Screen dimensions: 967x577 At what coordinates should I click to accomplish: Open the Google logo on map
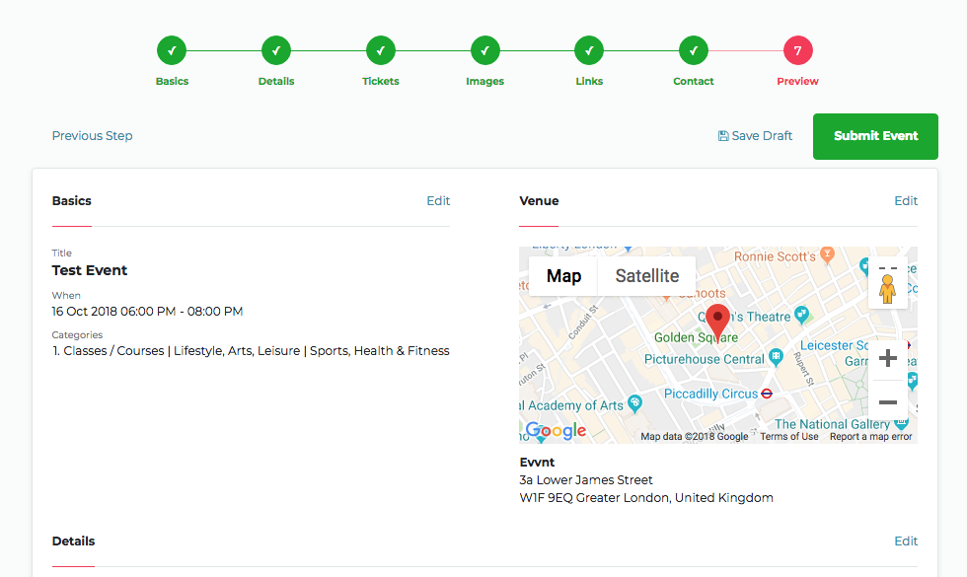coord(556,430)
